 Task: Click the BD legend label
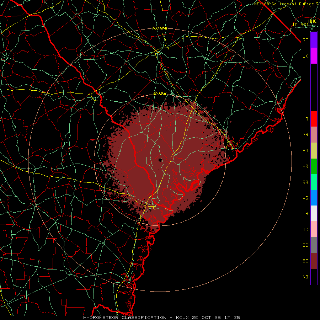(305, 151)
